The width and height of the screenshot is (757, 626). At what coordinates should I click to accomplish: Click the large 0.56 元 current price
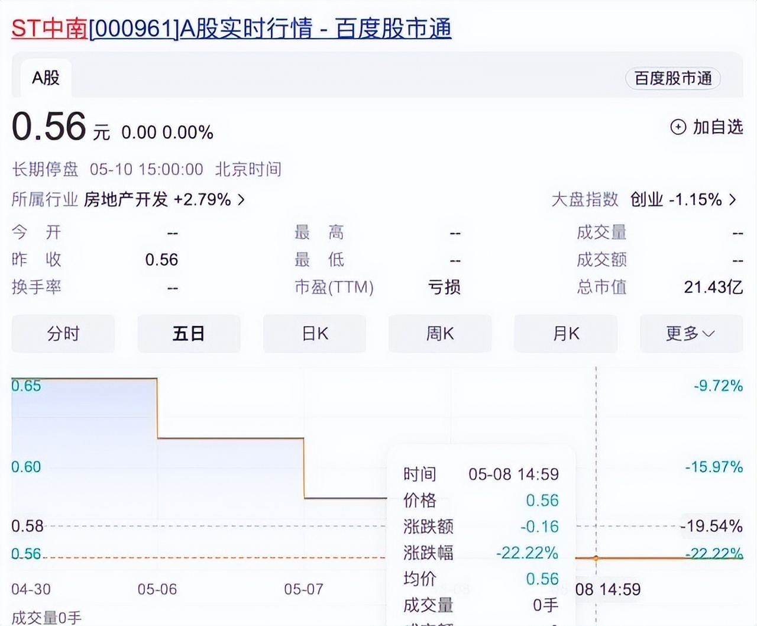point(50,127)
